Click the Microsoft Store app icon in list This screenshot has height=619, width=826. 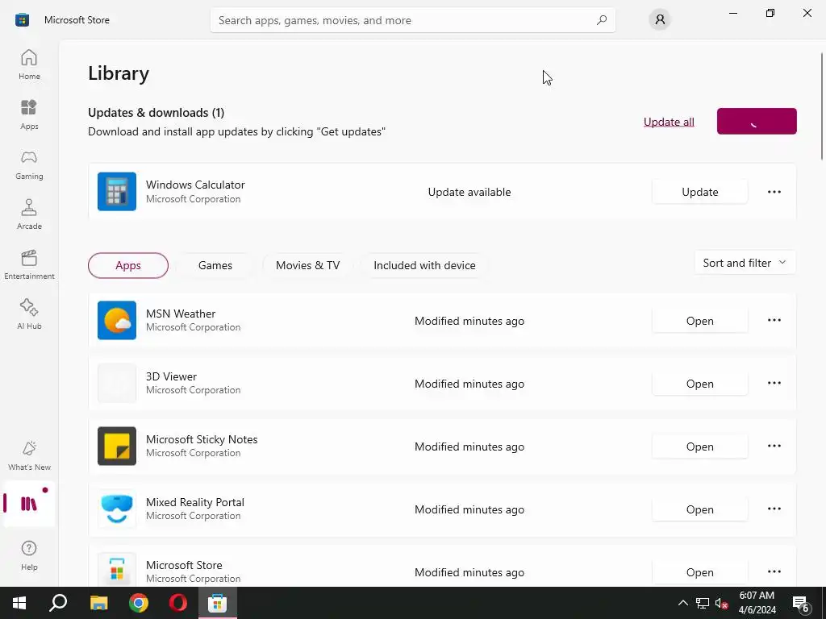click(117, 571)
